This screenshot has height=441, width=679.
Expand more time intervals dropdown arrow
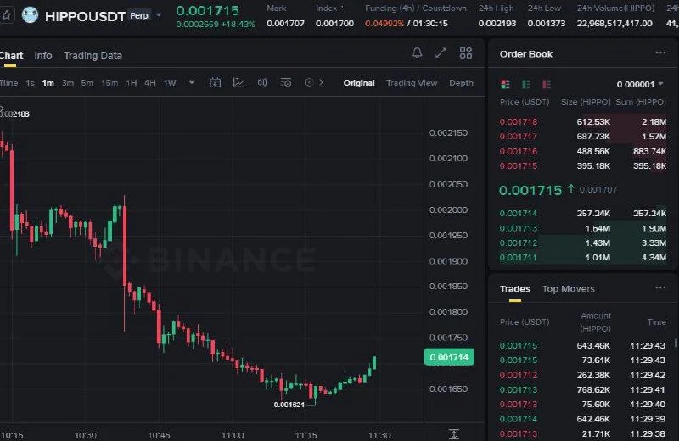click(x=192, y=82)
